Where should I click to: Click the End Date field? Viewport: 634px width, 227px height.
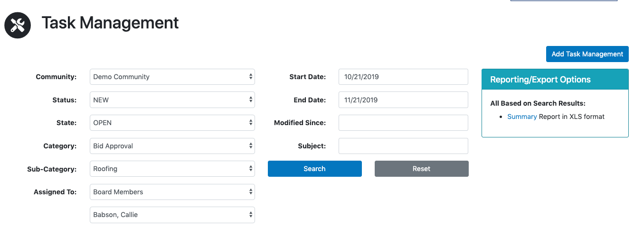coord(403,100)
